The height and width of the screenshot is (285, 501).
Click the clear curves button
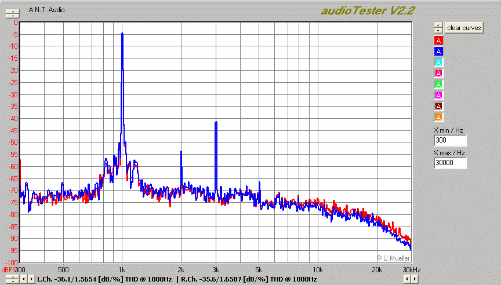[464, 28]
